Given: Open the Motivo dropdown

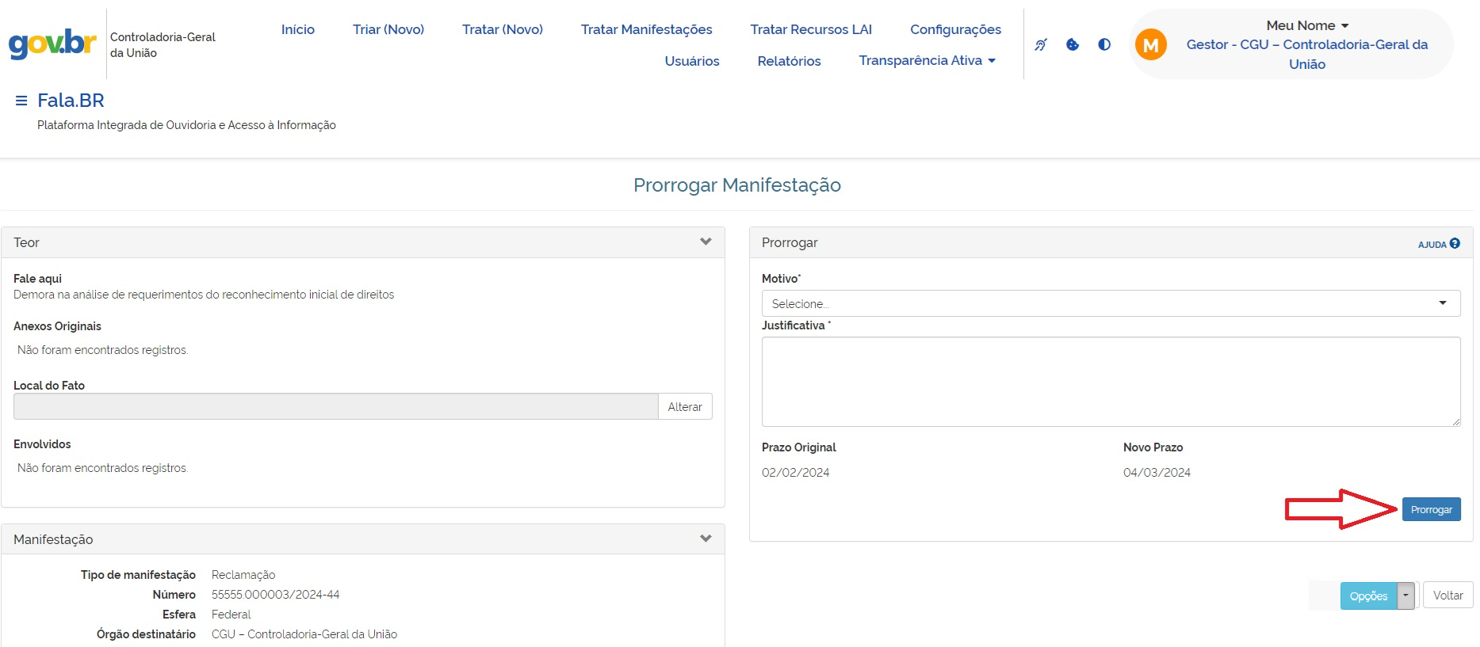Looking at the screenshot, I should click(1110, 303).
